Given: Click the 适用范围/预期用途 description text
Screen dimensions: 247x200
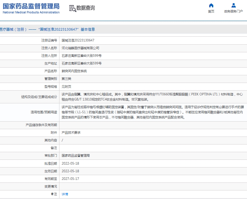Looking at the screenshot, I should (153, 112).
